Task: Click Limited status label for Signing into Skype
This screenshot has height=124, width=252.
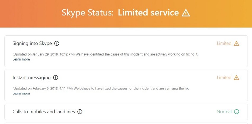Action: tap(224, 43)
